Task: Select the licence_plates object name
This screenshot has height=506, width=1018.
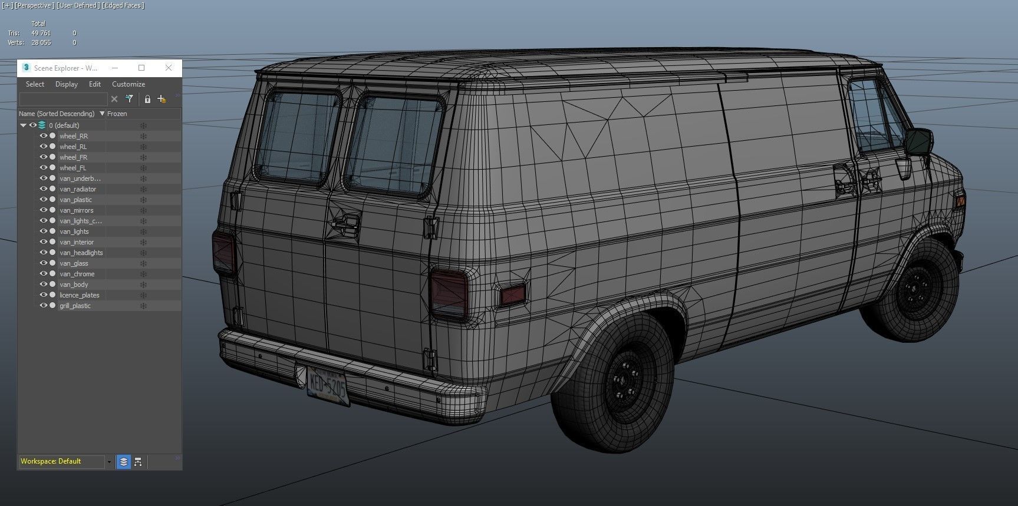Action: (x=79, y=295)
